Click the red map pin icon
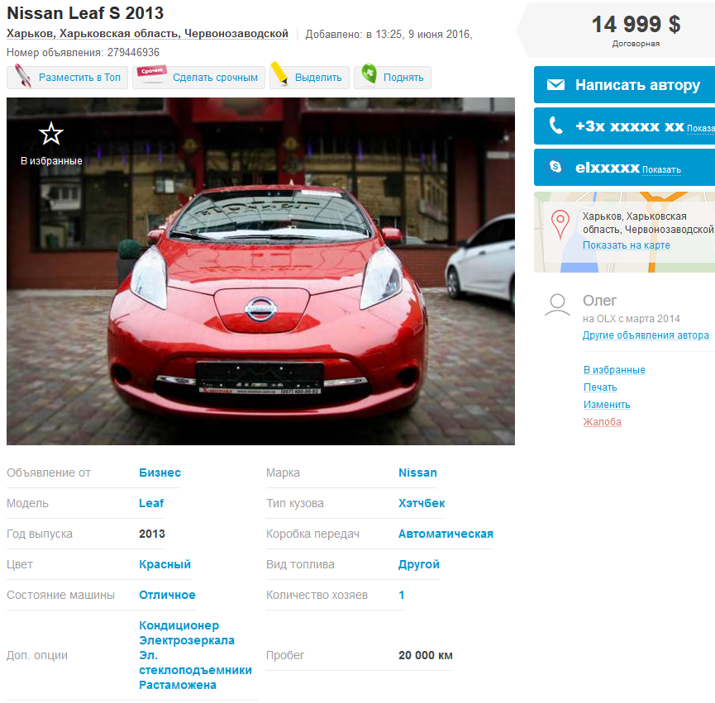Viewport: 715px width, 703px height. click(x=560, y=224)
